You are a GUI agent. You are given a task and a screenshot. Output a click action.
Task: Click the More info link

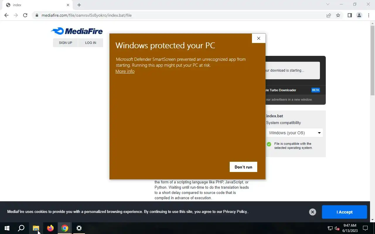(125, 71)
